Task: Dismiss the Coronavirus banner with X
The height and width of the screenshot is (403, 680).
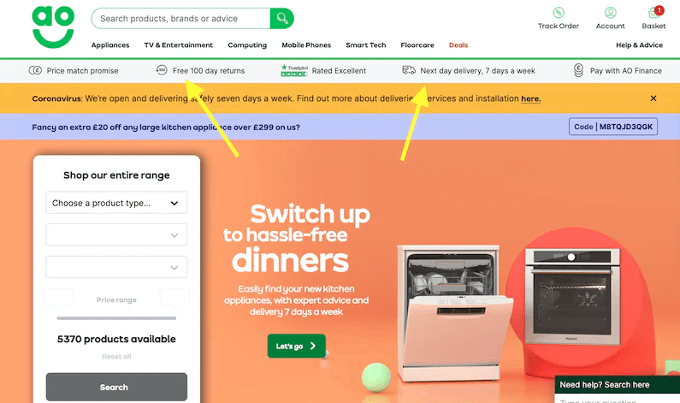Action: point(653,98)
